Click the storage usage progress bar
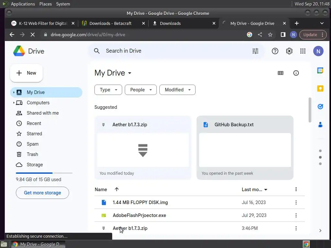Screen dimensions: 331x248 [x=44, y=173]
